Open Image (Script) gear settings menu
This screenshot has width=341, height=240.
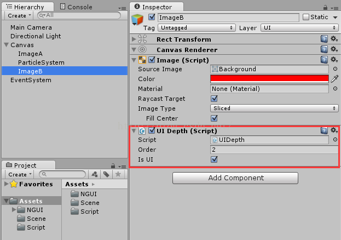coord(334,60)
